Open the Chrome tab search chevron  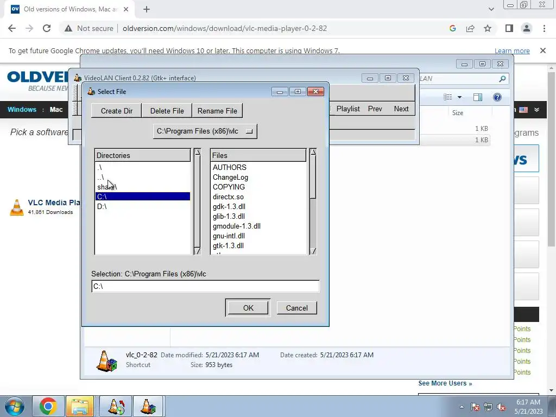tap(491, 9)
